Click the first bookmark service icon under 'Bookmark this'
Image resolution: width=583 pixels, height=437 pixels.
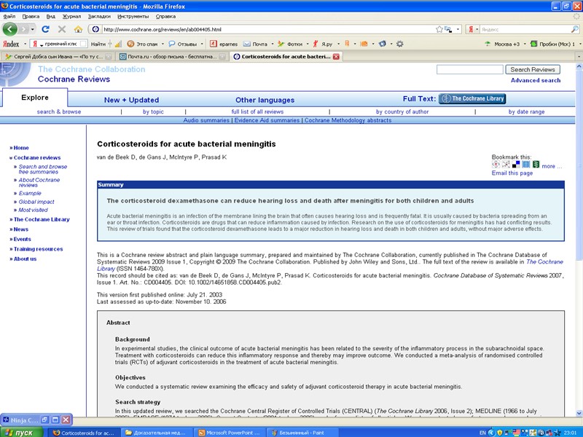click(x=496, y=165)
